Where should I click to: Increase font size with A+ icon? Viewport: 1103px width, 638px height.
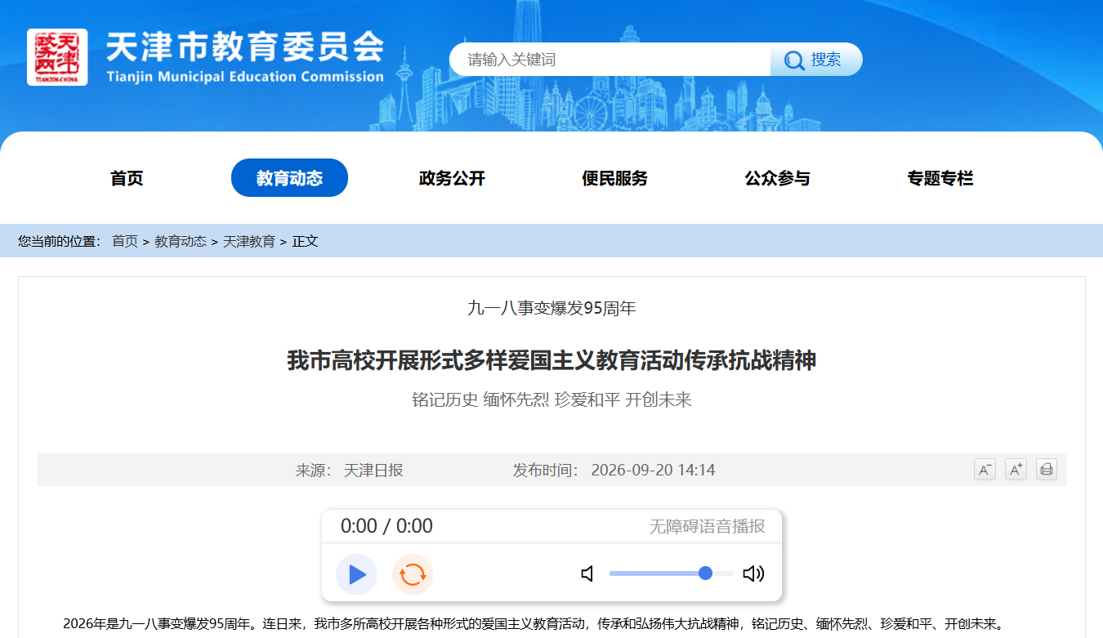[x=1016, y=470]
